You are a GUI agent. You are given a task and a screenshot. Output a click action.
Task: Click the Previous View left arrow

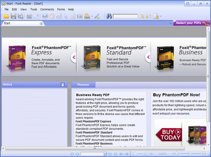coord(121,154)
